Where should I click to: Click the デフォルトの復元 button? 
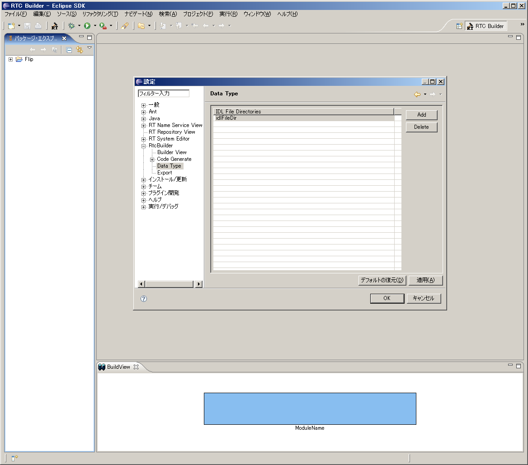coord(382,280)
